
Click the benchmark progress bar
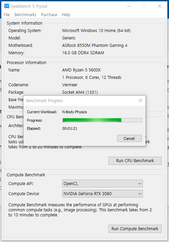tap(102, 120)
